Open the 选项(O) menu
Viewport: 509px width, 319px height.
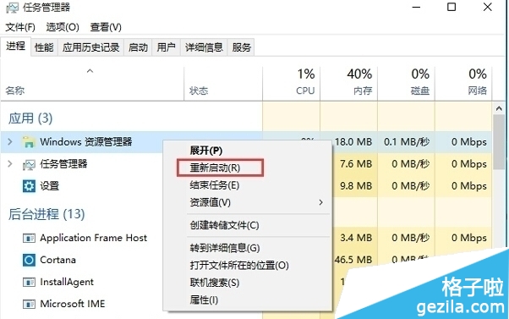[63, 27]
